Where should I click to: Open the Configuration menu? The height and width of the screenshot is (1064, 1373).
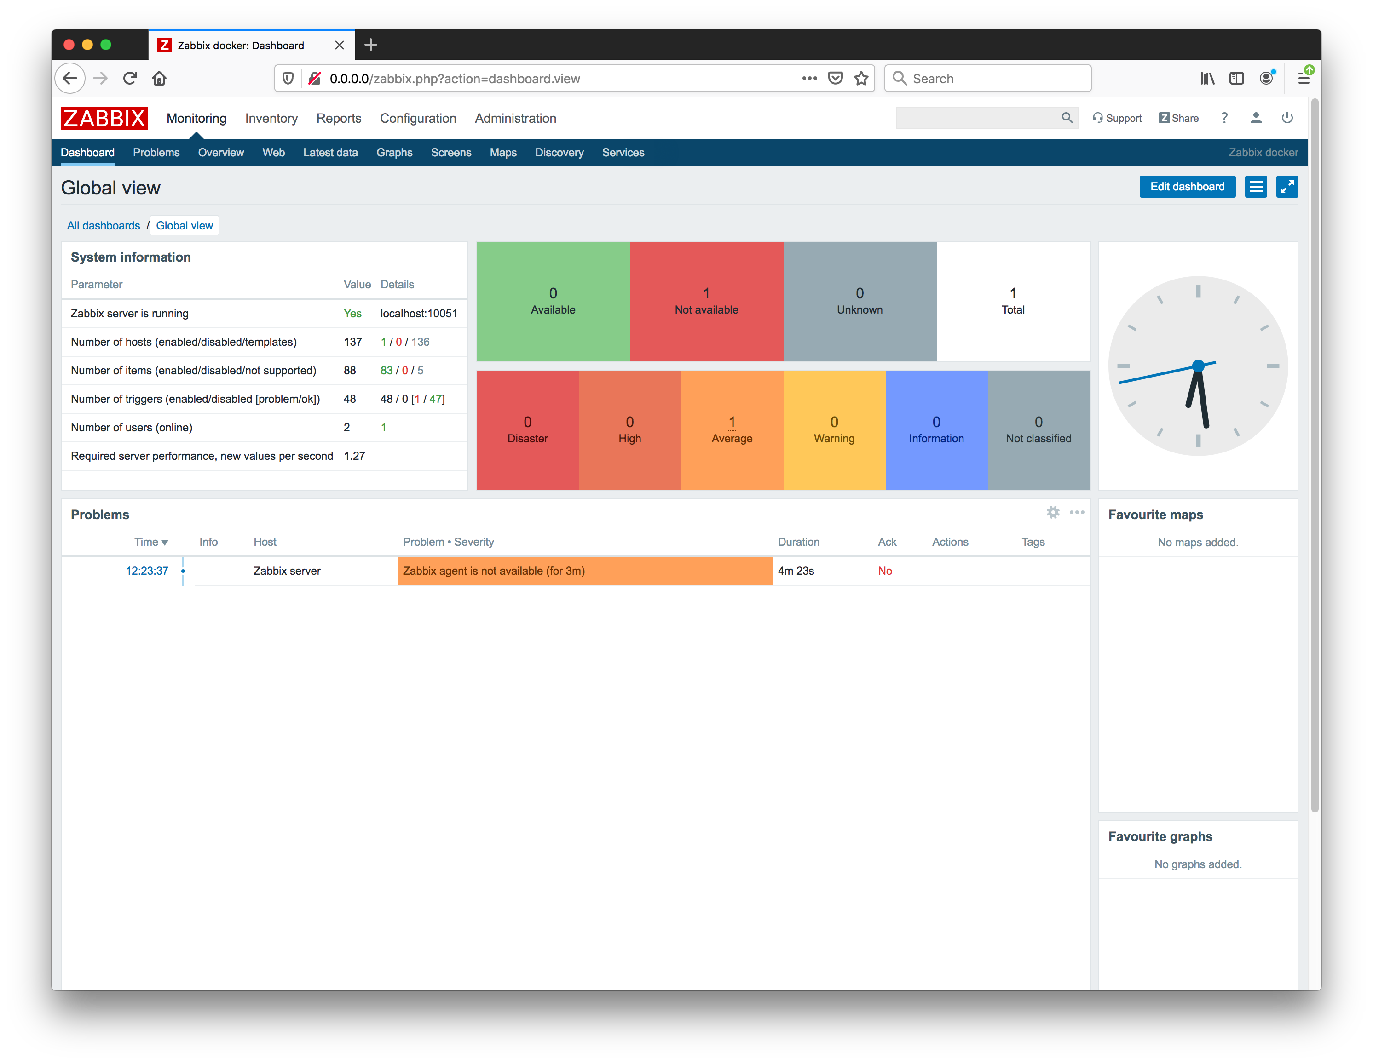coord(418,118)
